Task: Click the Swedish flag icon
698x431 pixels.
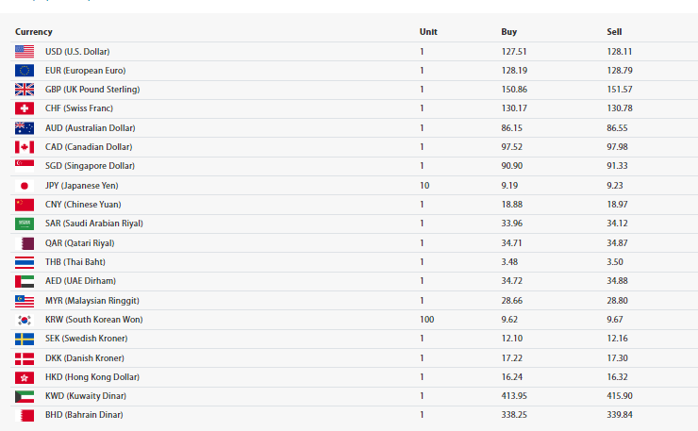Action: (25, 339)
